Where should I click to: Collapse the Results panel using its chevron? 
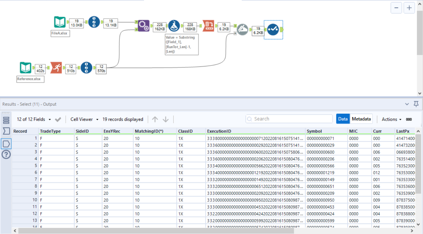coord(407,104)
